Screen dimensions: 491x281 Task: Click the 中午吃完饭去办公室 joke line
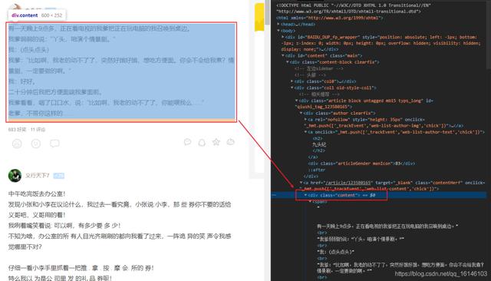tap(37, 194)
